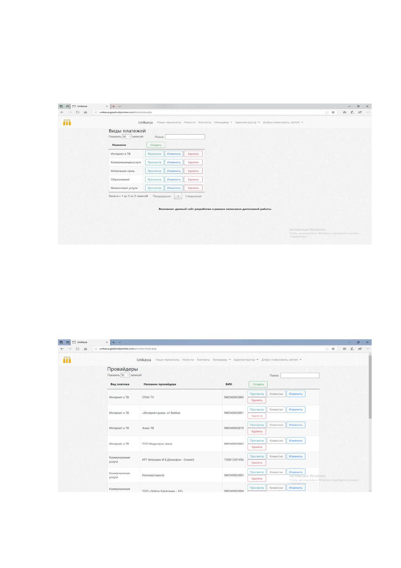Open the records count dropdown under Провайдеры
Viewport: 401px width, 568px height.
[125, 375]
